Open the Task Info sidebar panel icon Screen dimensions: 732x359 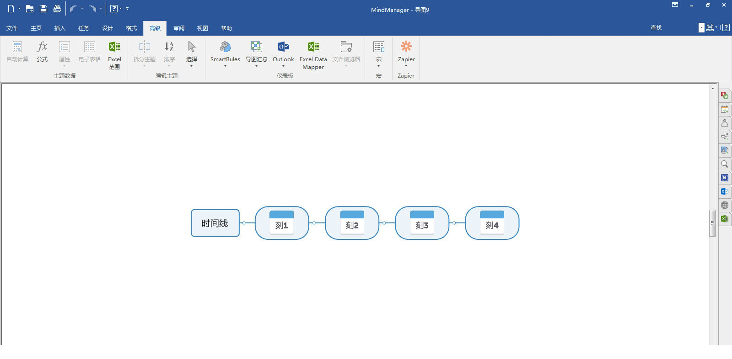(x=725, y=95)
